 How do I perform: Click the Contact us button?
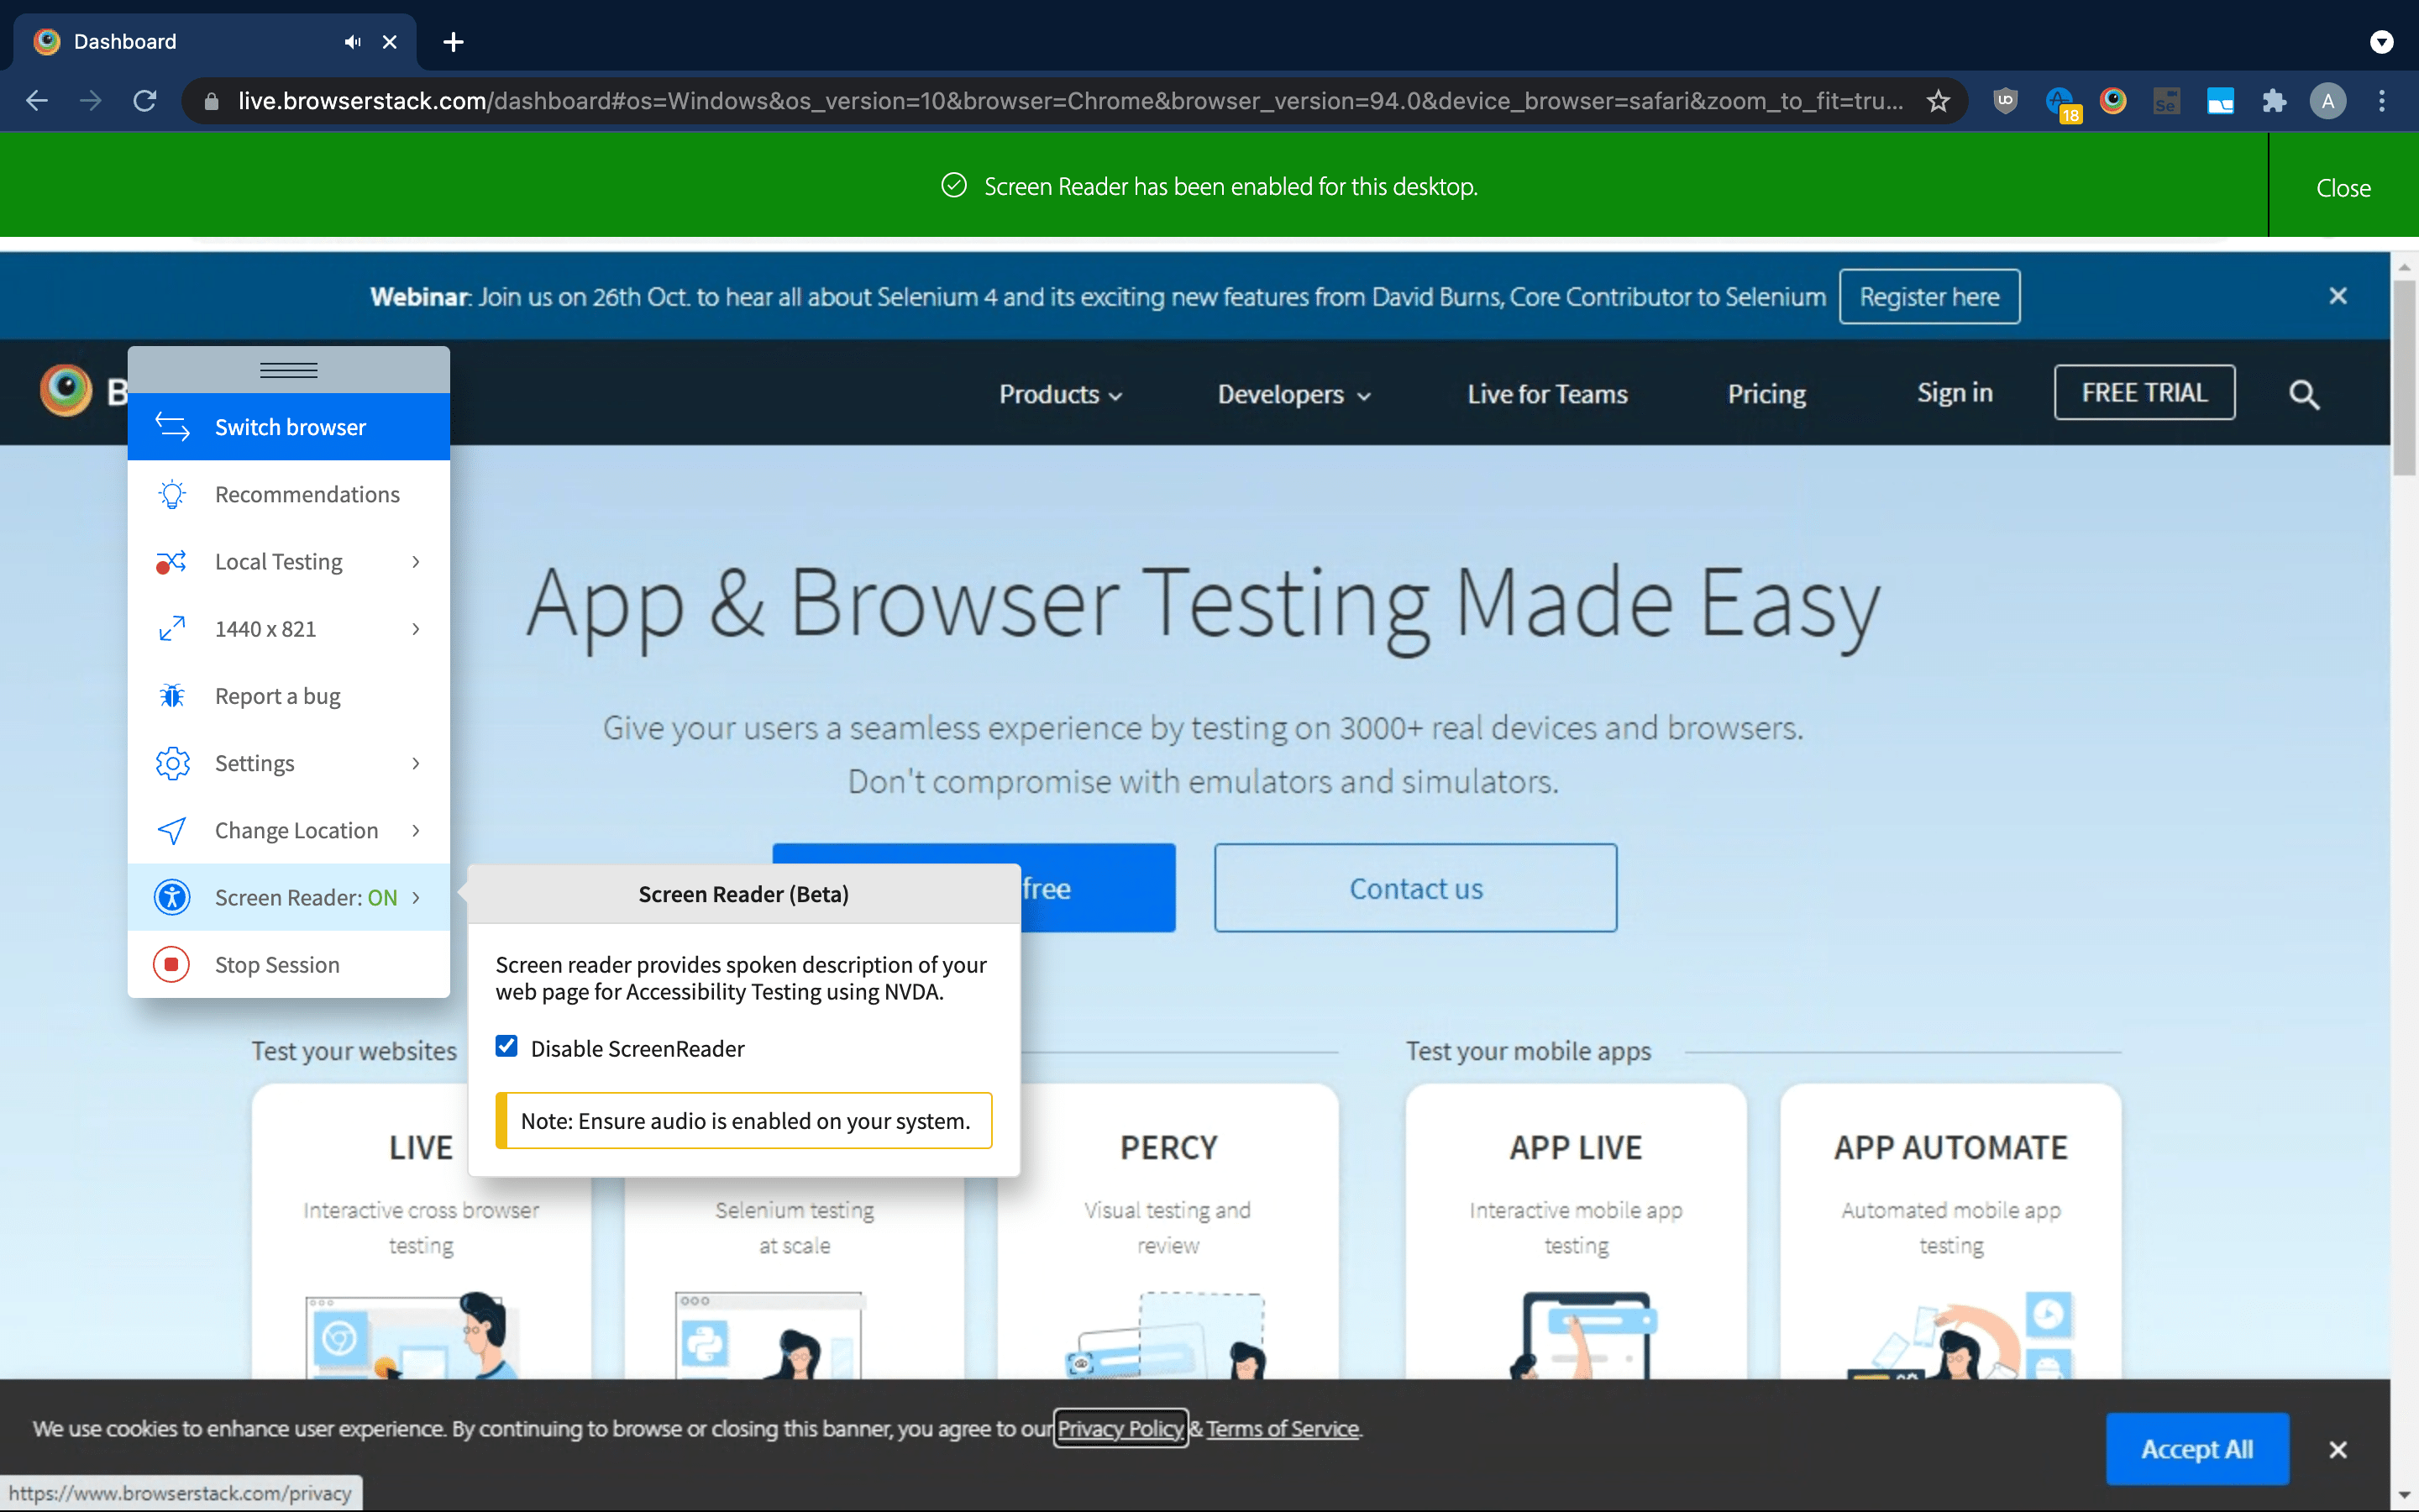[1416, 889]
